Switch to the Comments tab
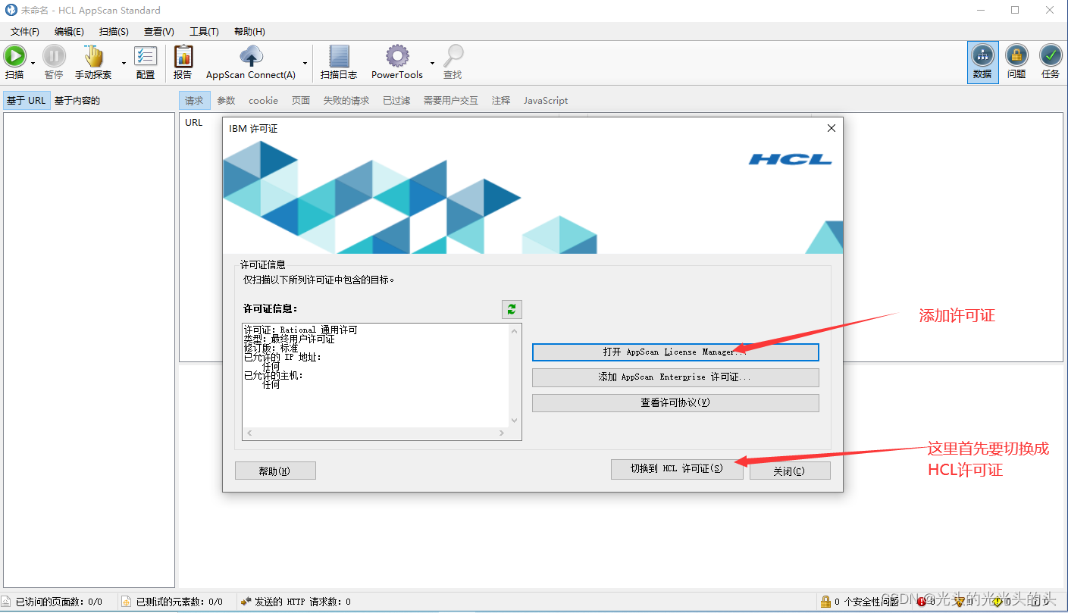Screen dimensions: 1068x613 501,100
